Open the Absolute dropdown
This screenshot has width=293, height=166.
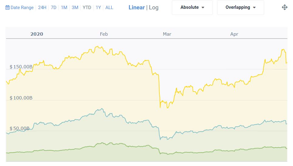coord(192,7)
